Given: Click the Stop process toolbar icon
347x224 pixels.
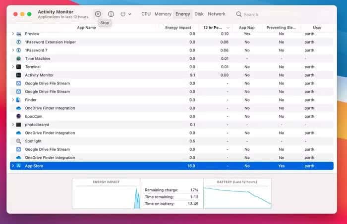Looking at the screenshot, I should point(98,14).
